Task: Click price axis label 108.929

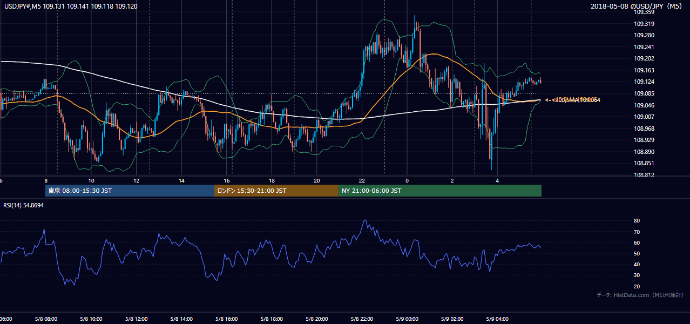Action: [x=645, y=140]
